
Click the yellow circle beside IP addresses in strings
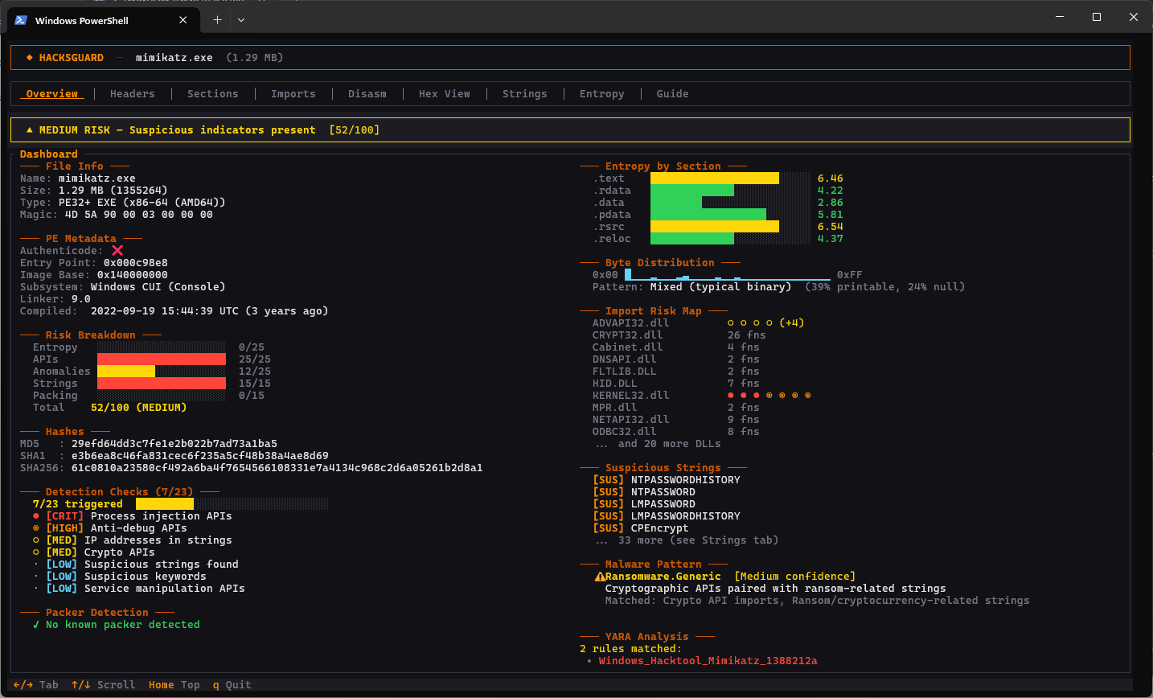pyautogui.click(x=36, y=540)
